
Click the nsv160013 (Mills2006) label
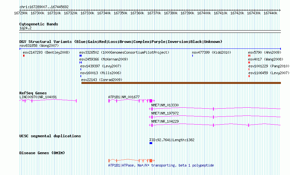tap(101, 73)
